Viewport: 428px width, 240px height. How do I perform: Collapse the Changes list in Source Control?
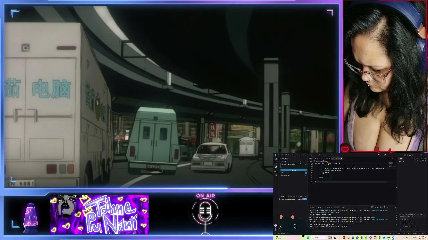coord(284,173)
